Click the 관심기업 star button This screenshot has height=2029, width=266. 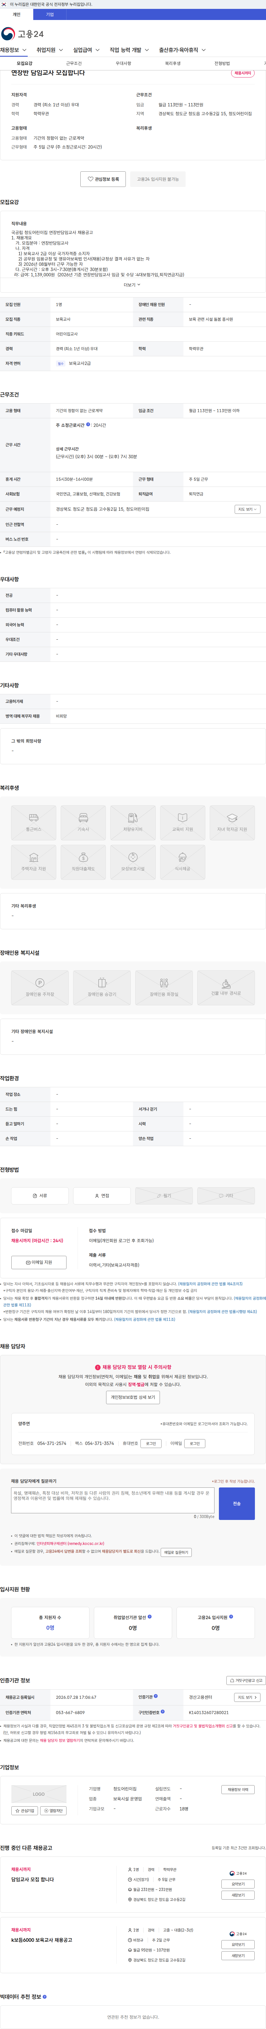tap(24, 1811)
